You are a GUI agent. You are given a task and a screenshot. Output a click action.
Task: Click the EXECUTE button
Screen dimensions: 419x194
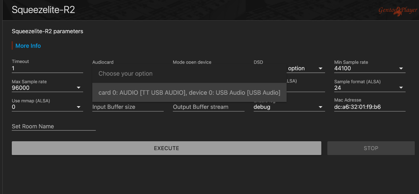tap(166, 148)
